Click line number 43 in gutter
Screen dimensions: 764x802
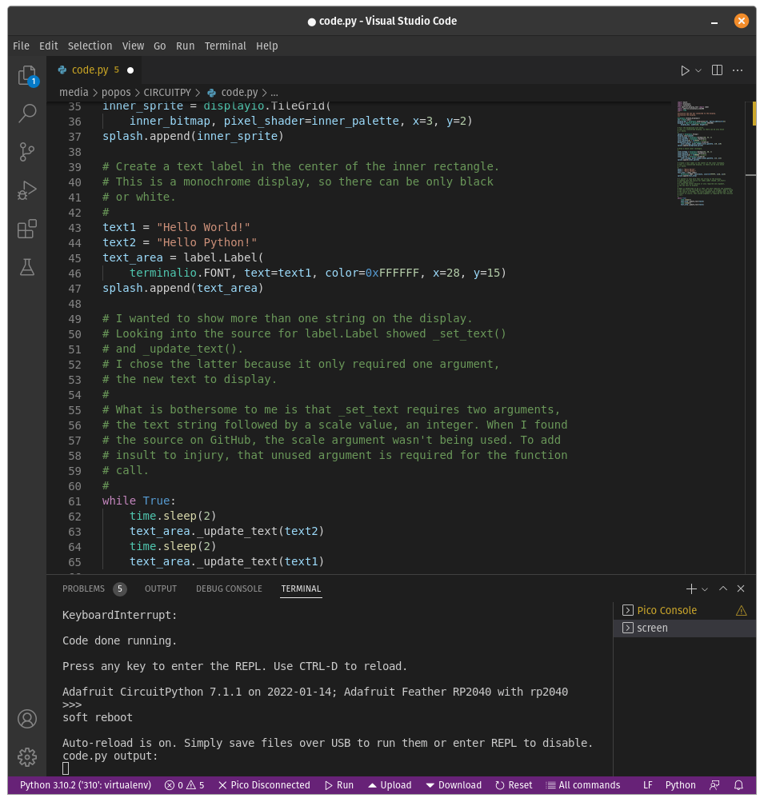(x=74, y=228)
